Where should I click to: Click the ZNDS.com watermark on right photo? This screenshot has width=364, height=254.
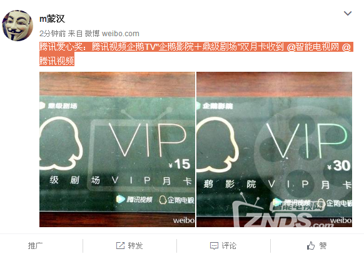[x=282, y=215]
